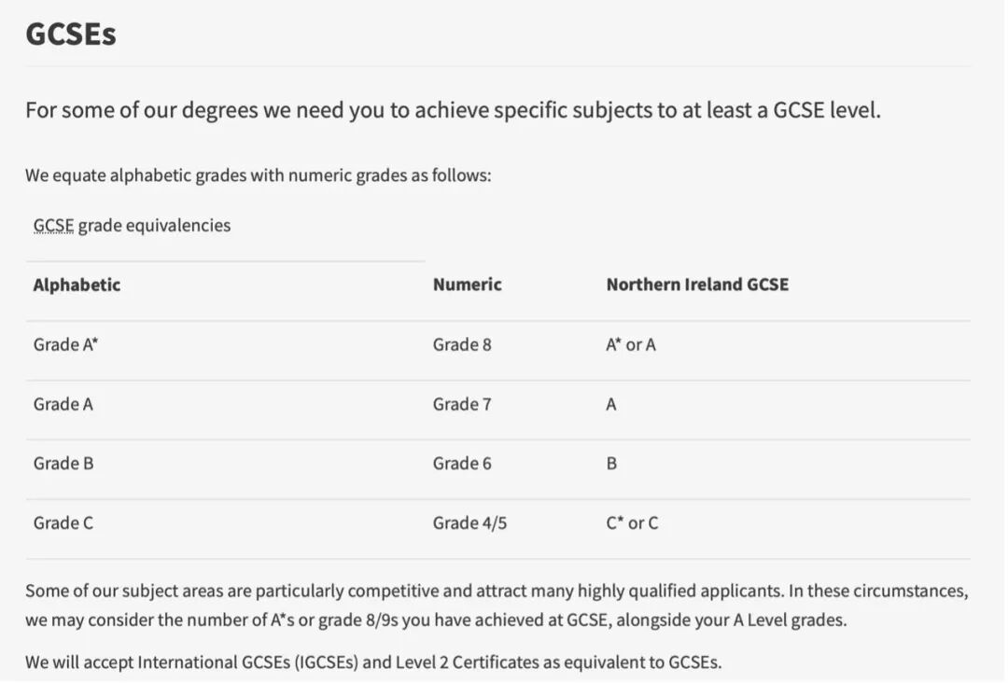Screen dimensions: 1008x683
Task: Click the Grade 6 numeric cell
Action: pyautogui.click(x=461, y=464)
